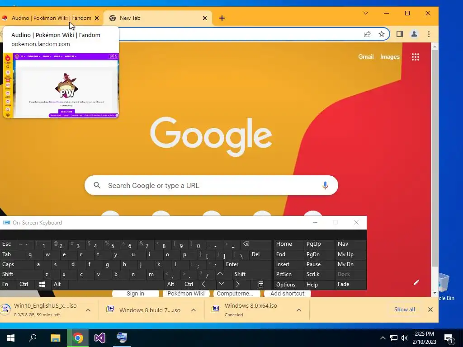This screenshot has height=347, width=463.
Task: Toggle the Caps key on On-Screen Keyboard
Action: click(x=17, y=264)
